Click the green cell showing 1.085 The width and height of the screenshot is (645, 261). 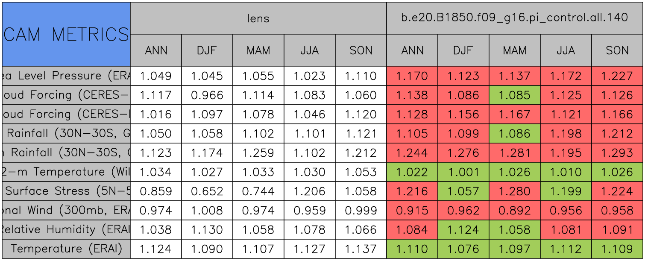[514, 95]
